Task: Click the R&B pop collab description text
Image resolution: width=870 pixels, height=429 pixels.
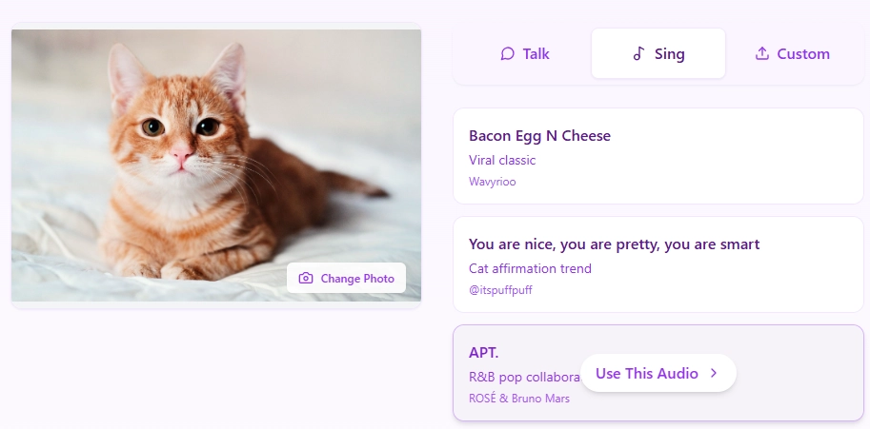Action: tap(524, 376)
